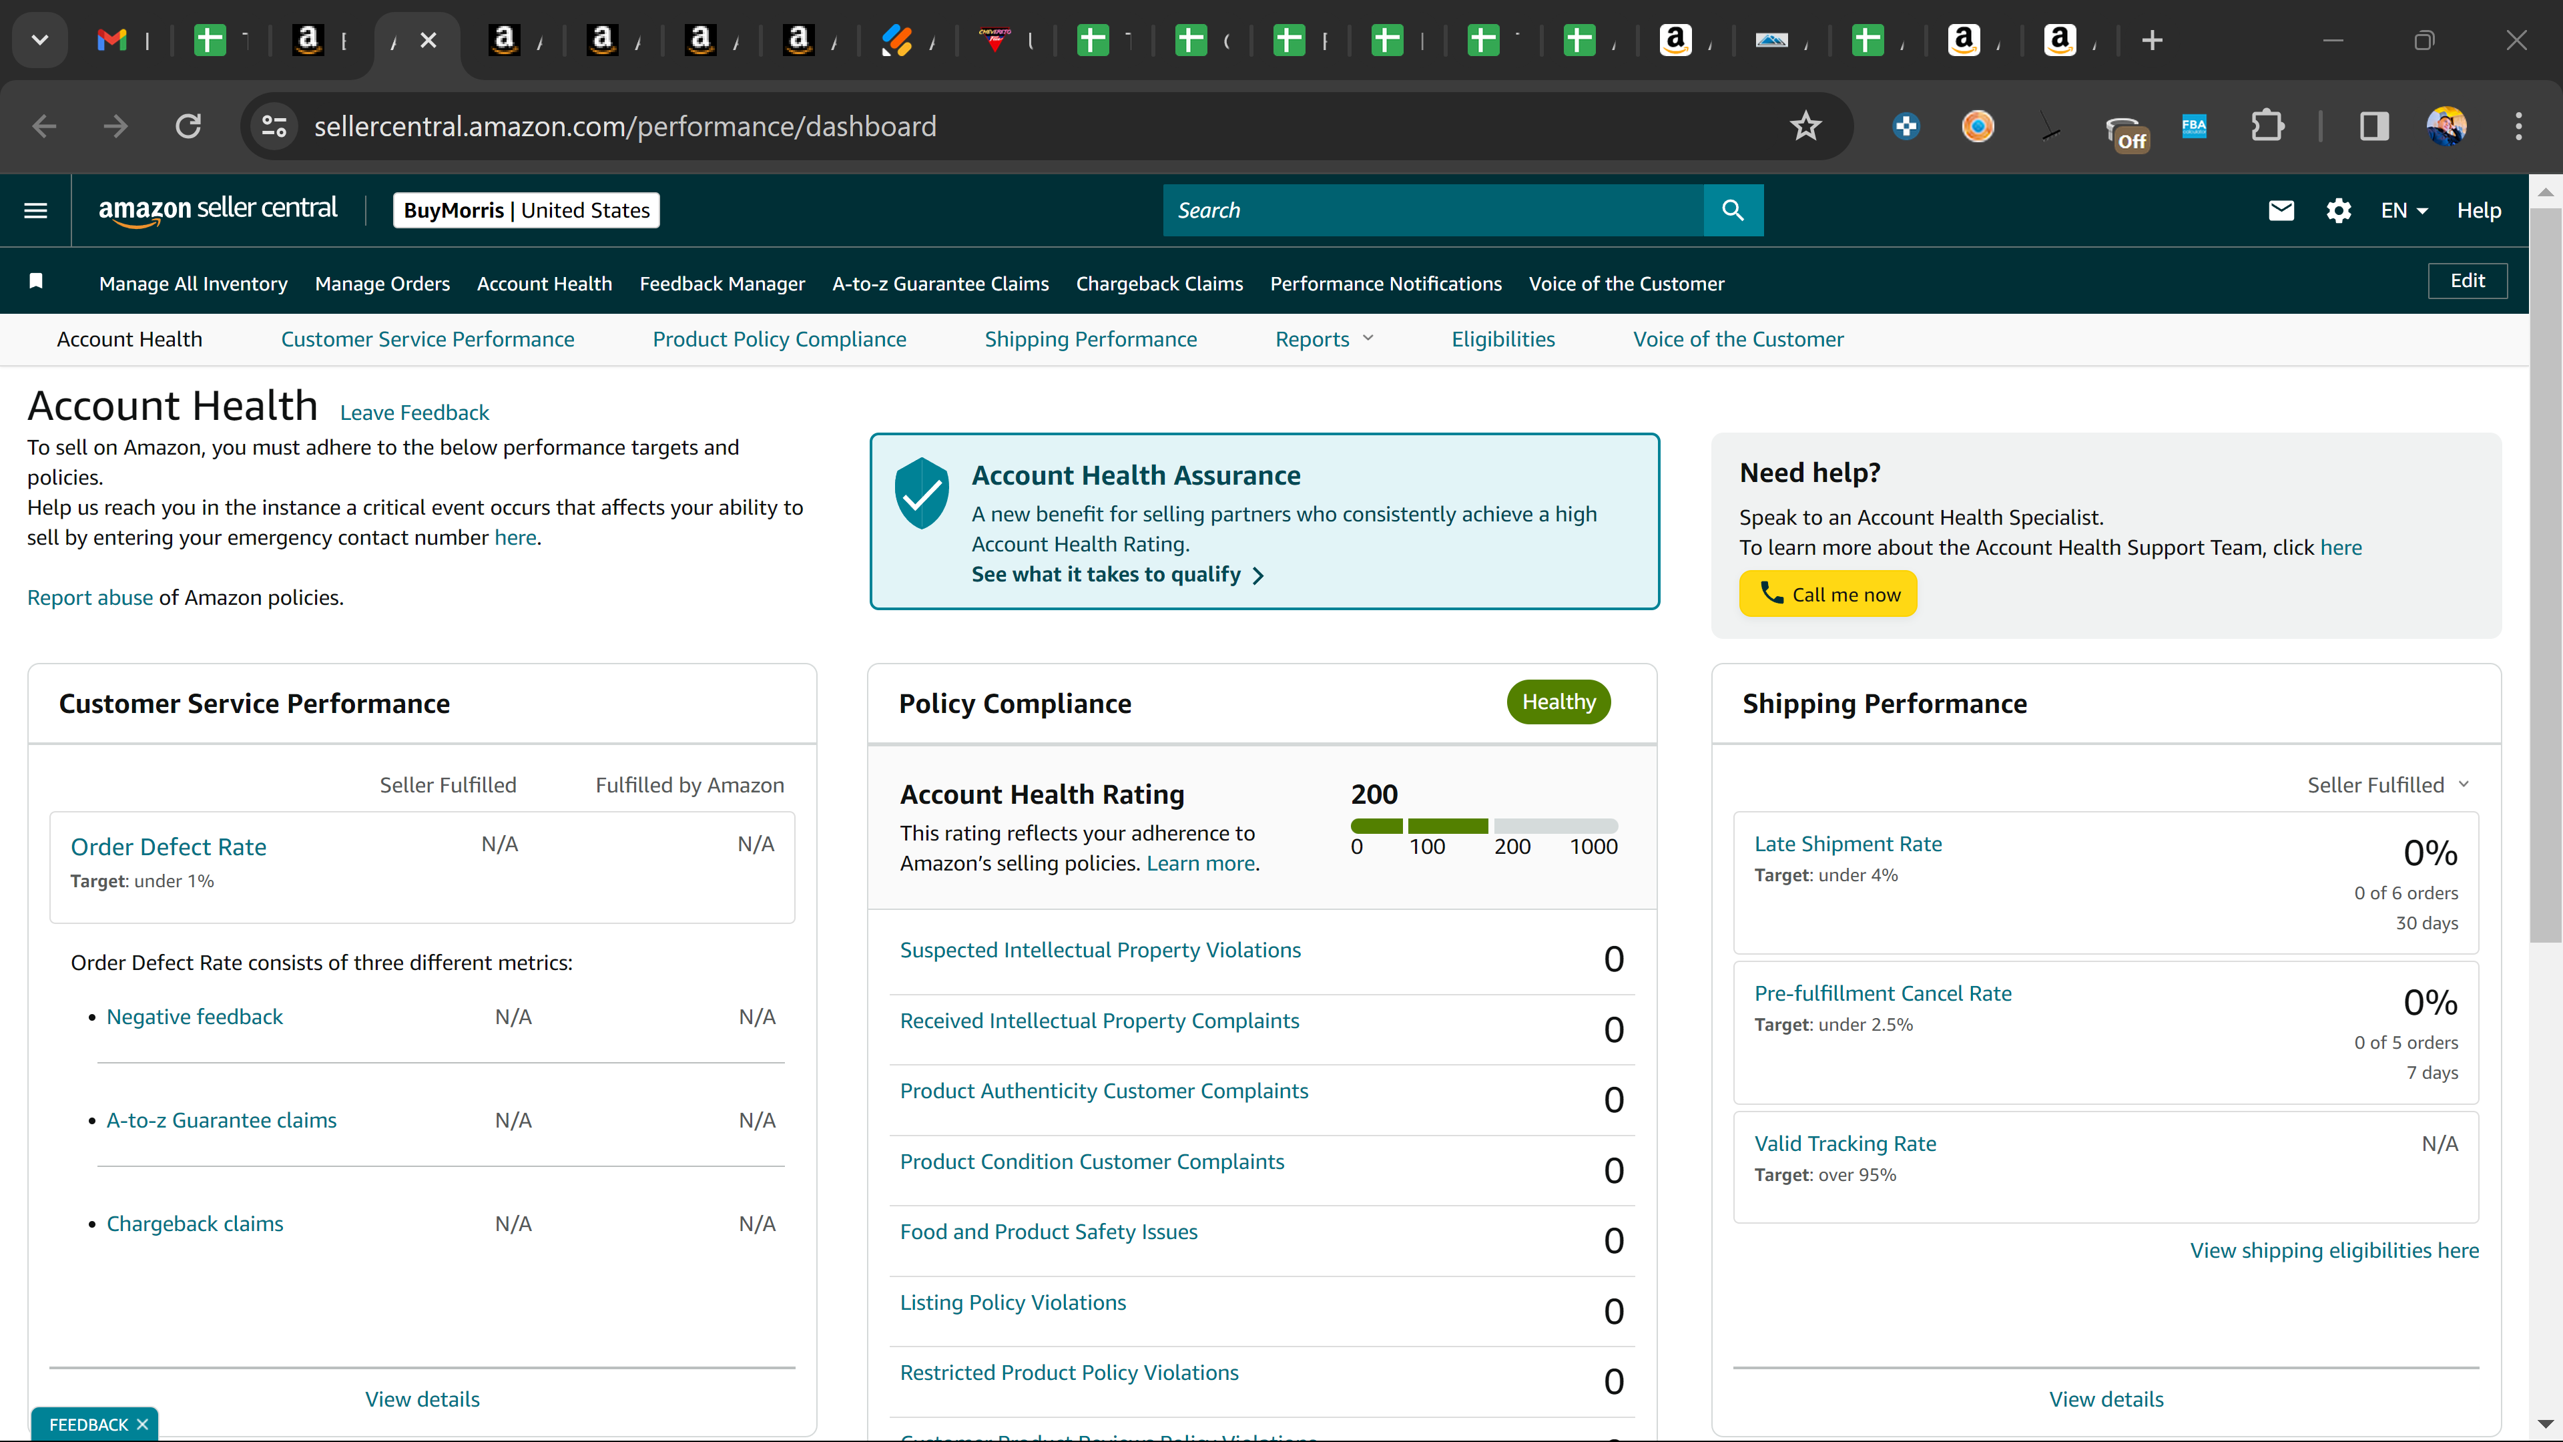Click the search magnifier button
2563x1442 pixels.
pos(1732,210)
